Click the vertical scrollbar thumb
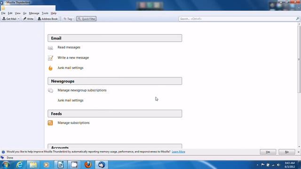 click(299, 60)
